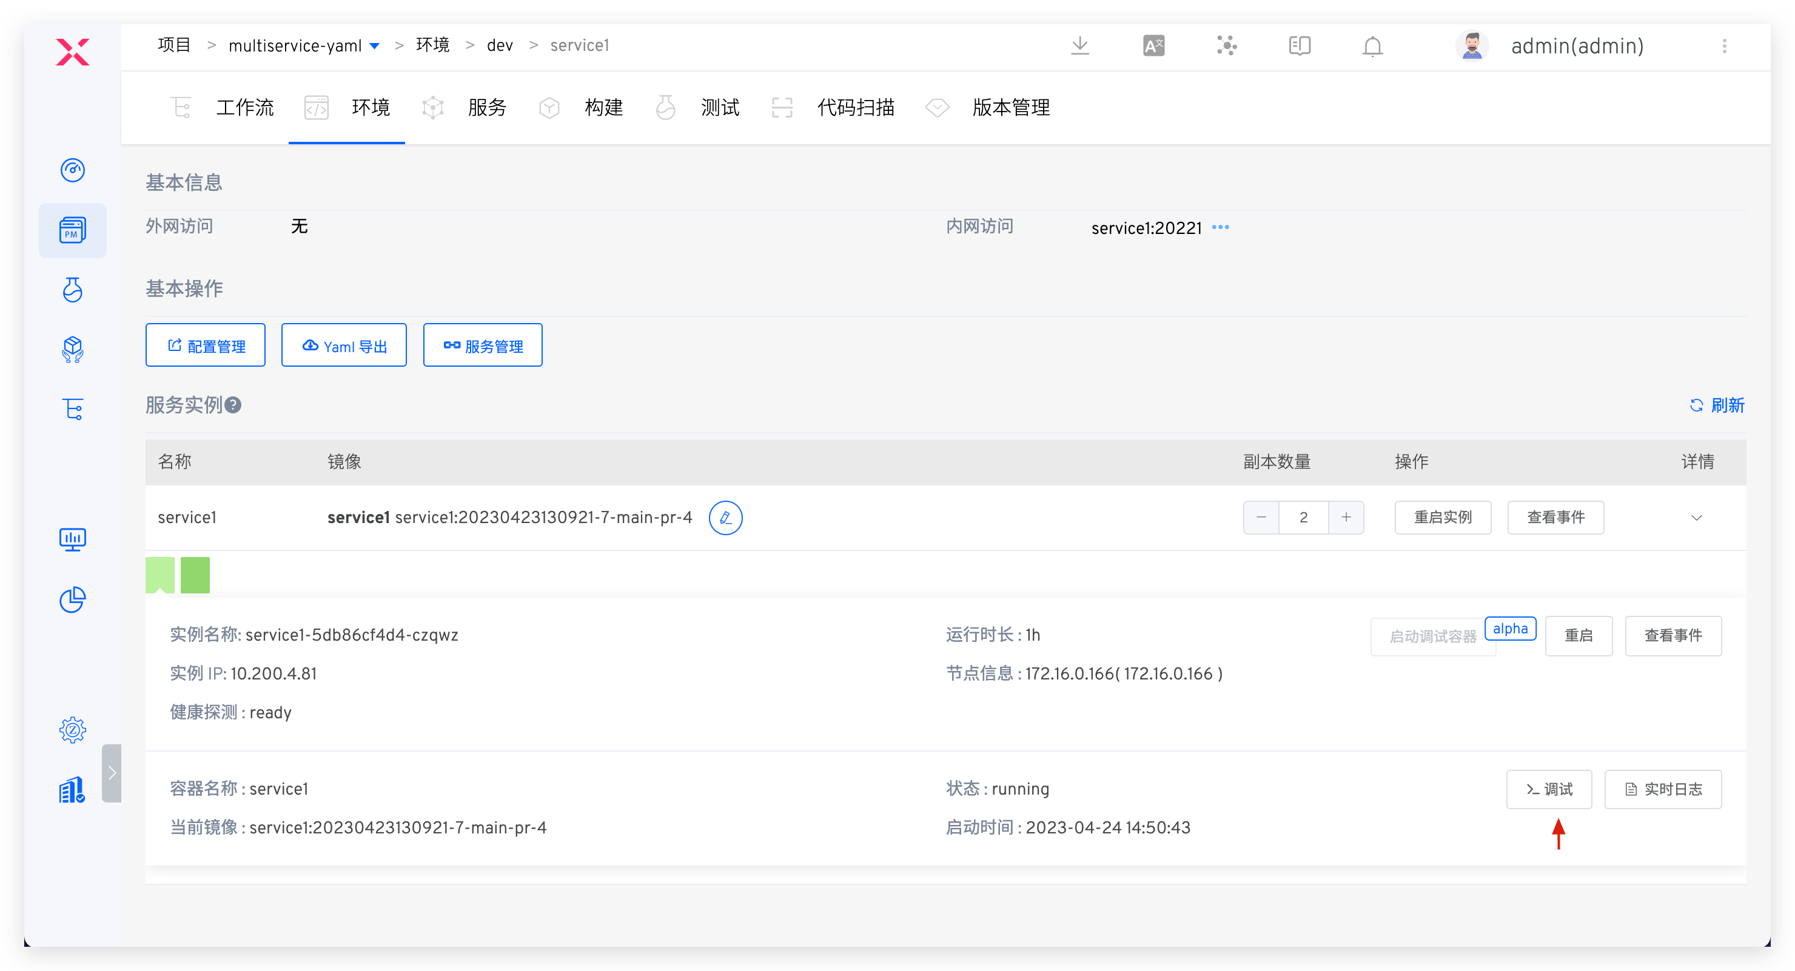Viewport: 1795px width, 971px height.
Task: Open the monitoring screen sidebar icon
Action: tap(73, 539)
